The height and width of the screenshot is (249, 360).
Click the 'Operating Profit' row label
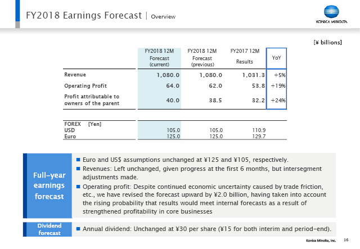click(85, 86)
